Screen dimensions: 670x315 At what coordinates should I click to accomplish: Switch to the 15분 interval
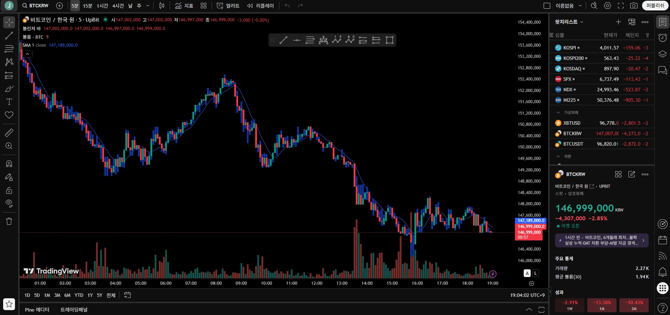pyautogui.click(x=88, y=6)
